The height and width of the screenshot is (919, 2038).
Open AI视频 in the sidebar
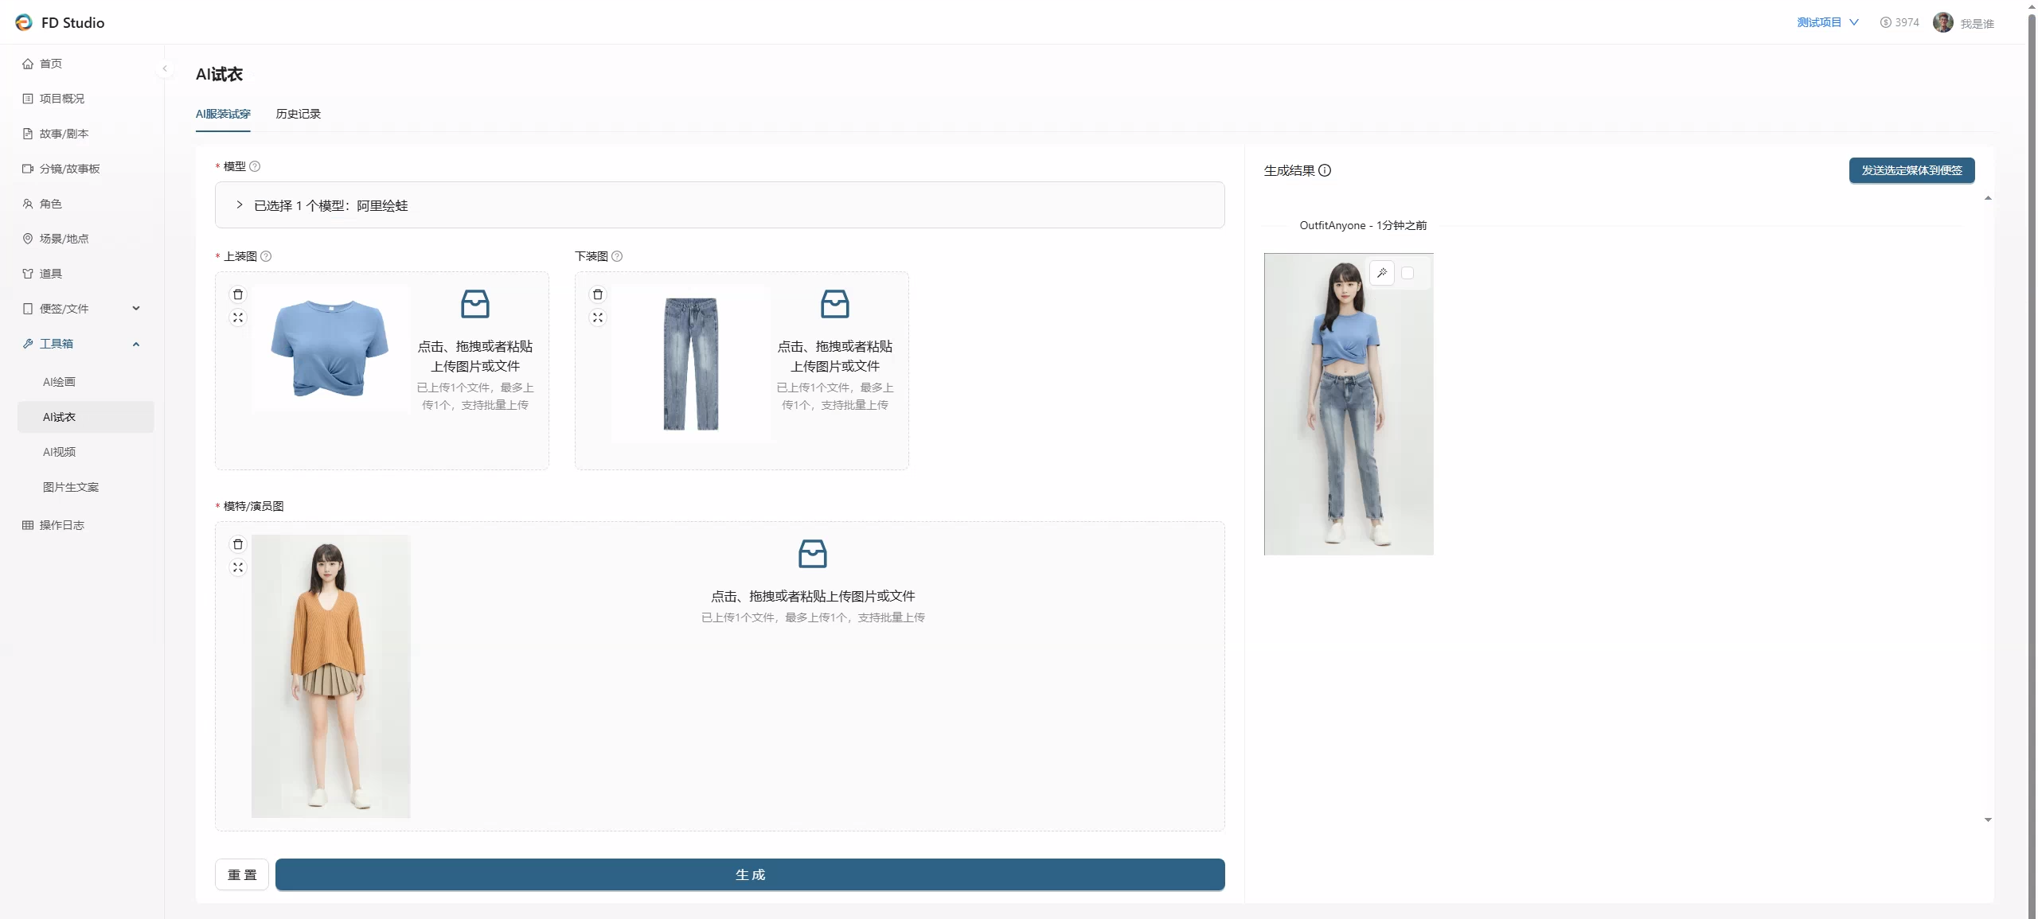(85, 452)
